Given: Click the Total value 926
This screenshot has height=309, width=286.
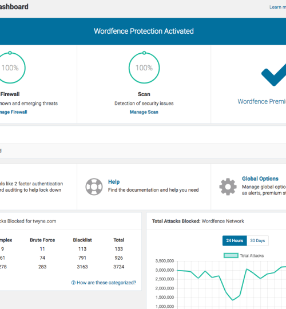Looking at the screenshot, I should [x=119, y=257].
